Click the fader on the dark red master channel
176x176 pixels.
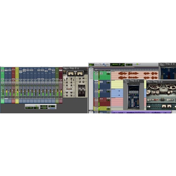pos(60,92)
